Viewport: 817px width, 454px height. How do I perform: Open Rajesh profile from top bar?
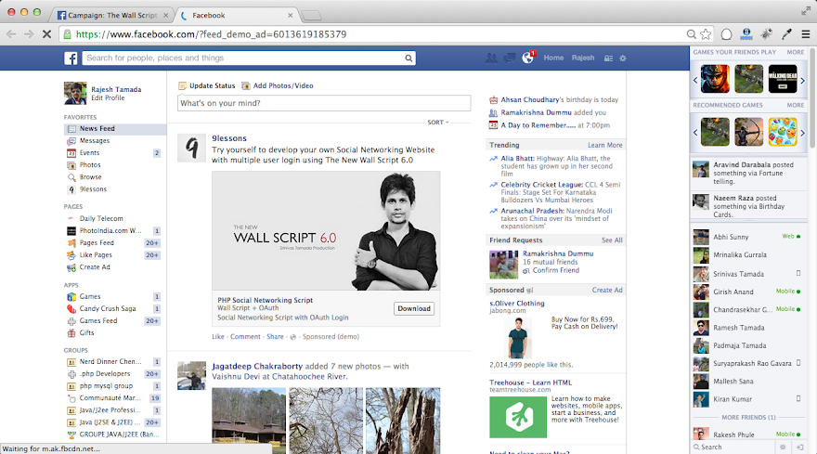tap(582, 58)
